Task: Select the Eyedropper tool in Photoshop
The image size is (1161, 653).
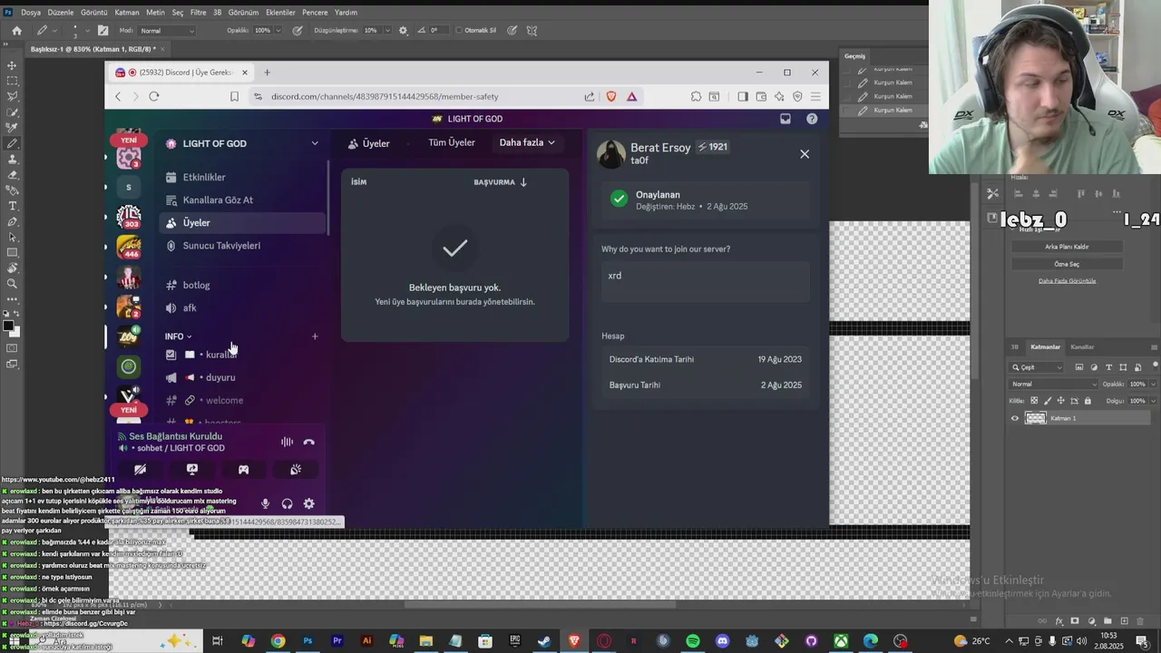Action: tap(12, 128)
